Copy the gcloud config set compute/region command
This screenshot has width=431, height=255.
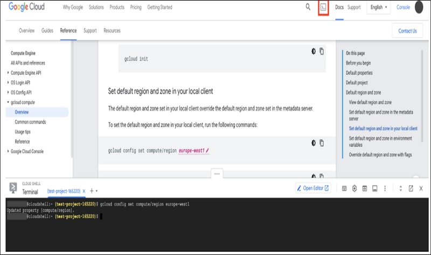point(322,143)
